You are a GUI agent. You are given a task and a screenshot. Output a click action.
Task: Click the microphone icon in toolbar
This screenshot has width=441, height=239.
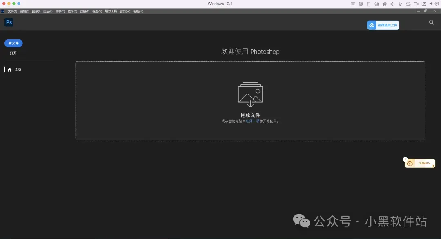(400, 4)
